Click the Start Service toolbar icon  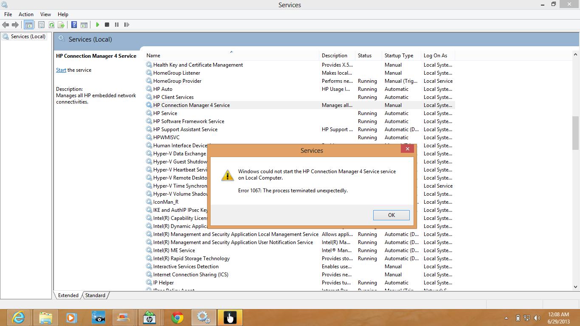98,25
